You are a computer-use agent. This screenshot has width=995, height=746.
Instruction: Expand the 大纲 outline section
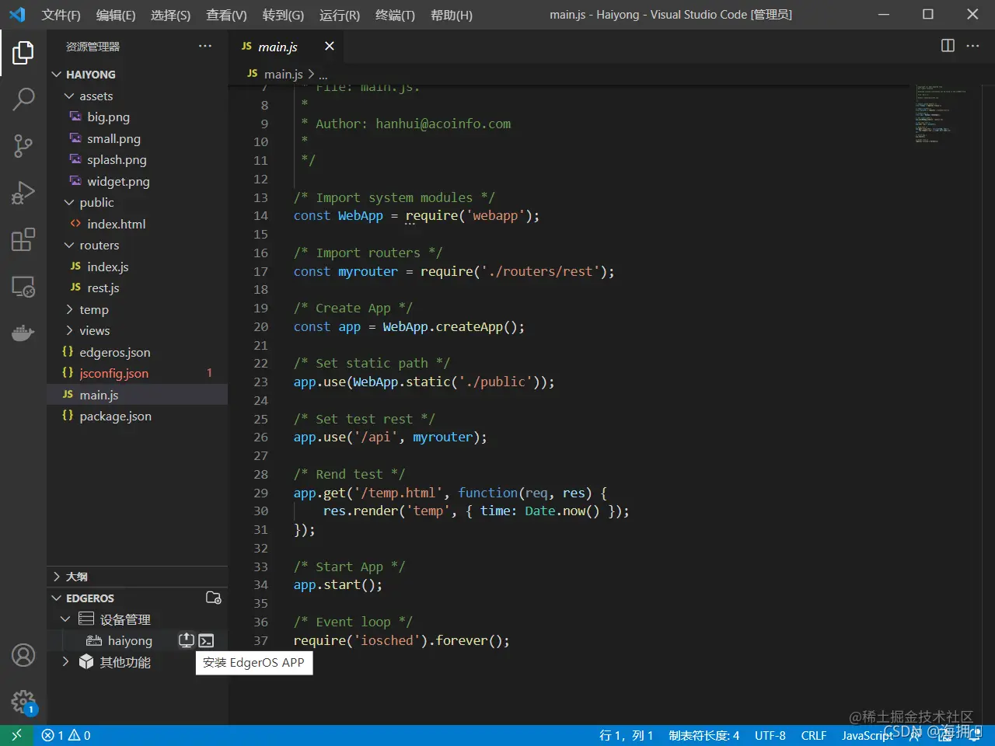[x=137, y=577]
